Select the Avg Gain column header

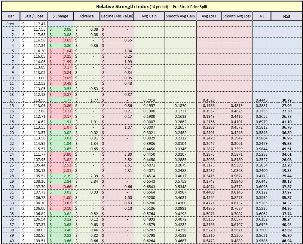tap(149, 16)
